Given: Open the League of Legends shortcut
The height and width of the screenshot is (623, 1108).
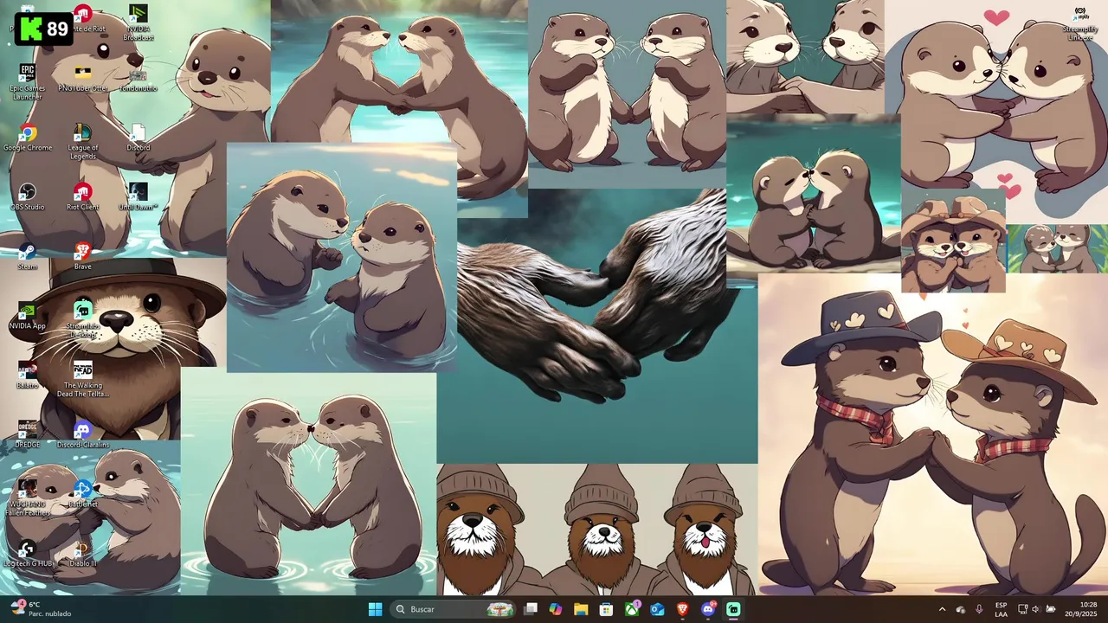Looking at the screenshot, I should tap(82, 142).
